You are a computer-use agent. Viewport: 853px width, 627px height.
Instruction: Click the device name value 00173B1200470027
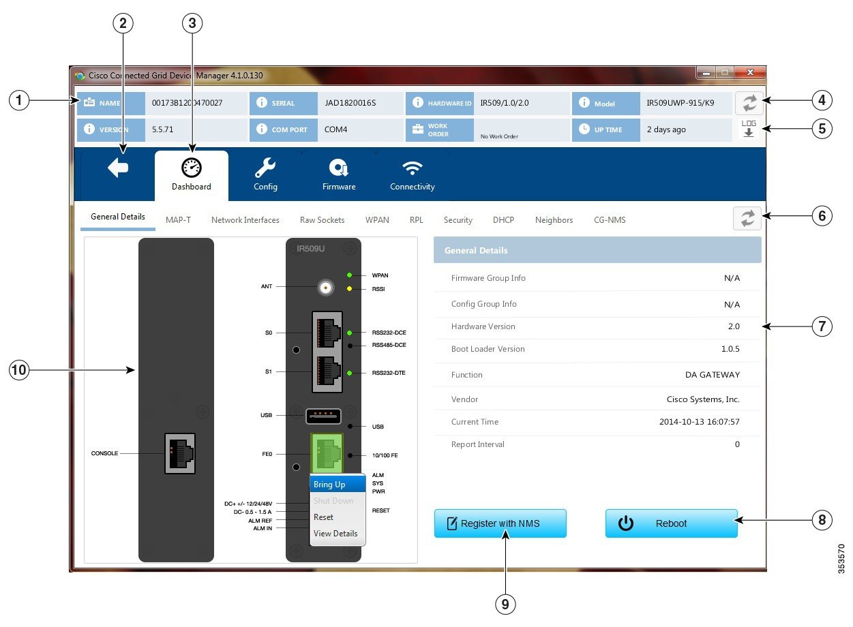coord(187,103)
